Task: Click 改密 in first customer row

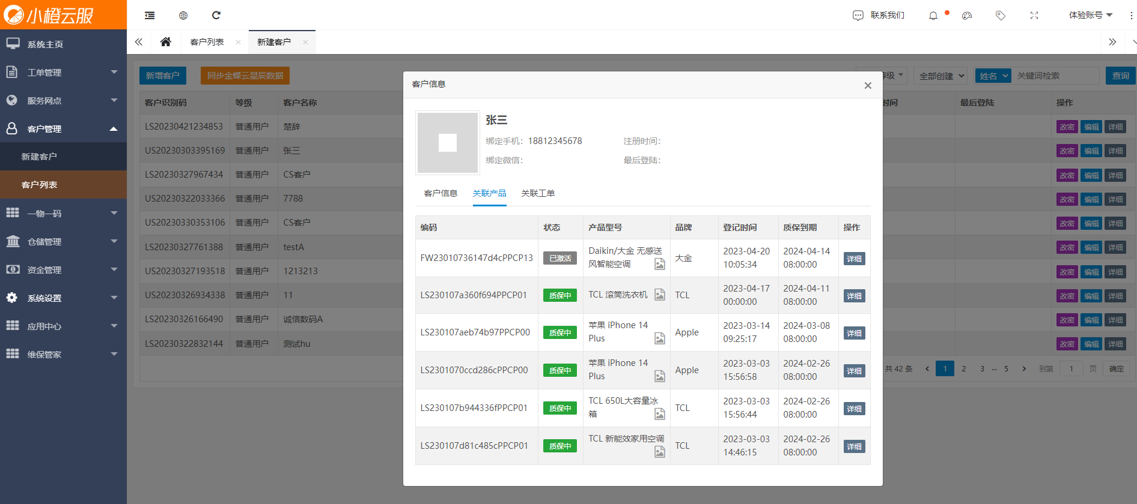Action: click(x=1067, y=127)
